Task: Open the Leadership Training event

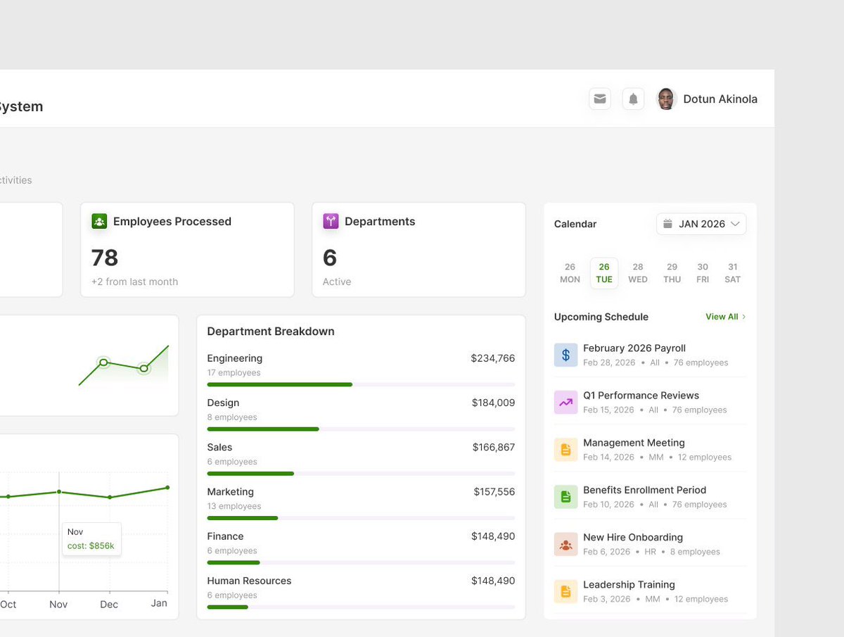Action: [x=650, y=591]
